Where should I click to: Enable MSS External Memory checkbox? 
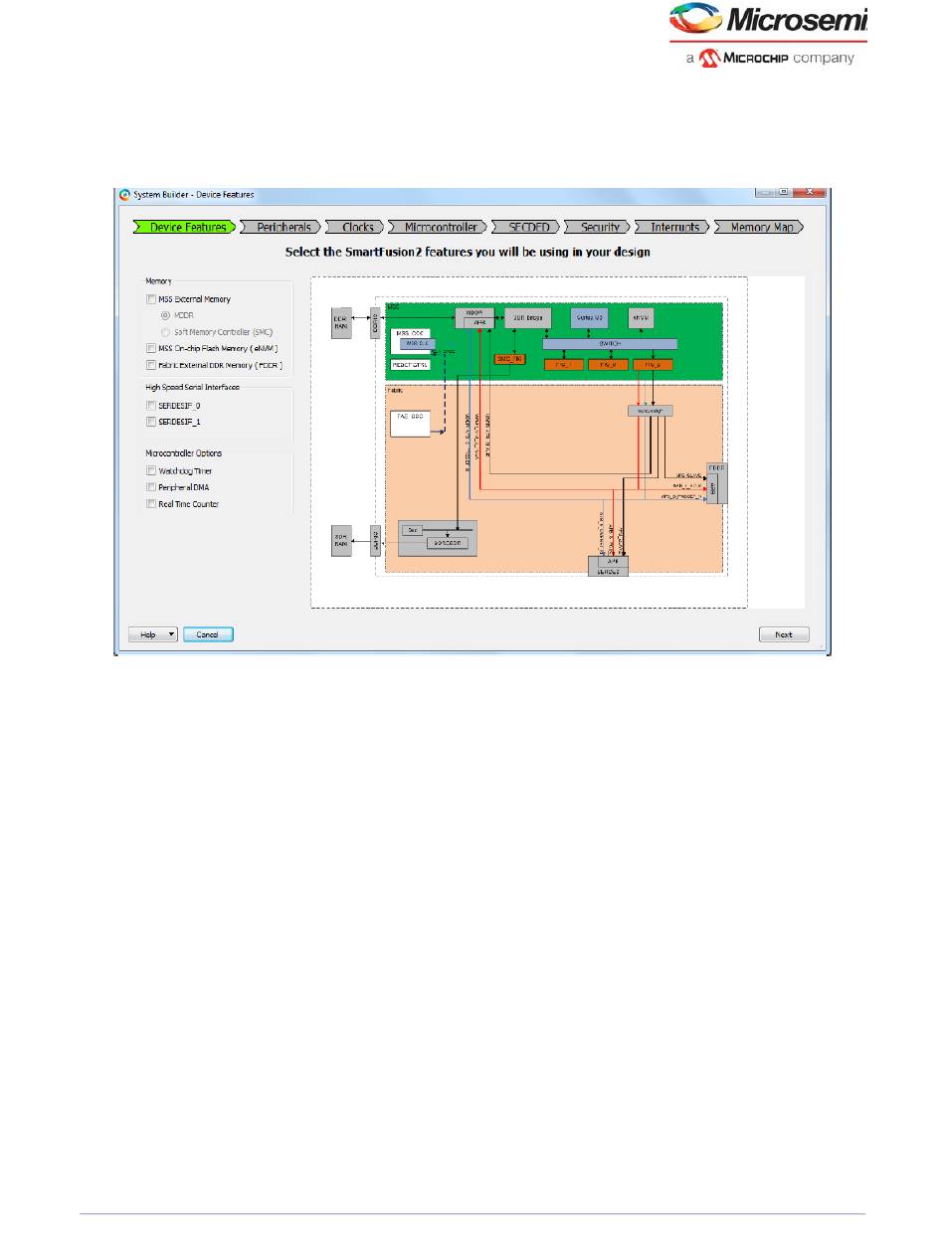pyautogui.click(x=151, y=299)
